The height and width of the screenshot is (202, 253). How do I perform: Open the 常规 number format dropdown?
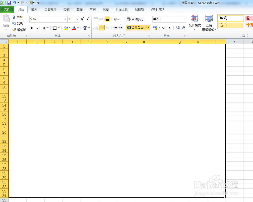(184, 19)
